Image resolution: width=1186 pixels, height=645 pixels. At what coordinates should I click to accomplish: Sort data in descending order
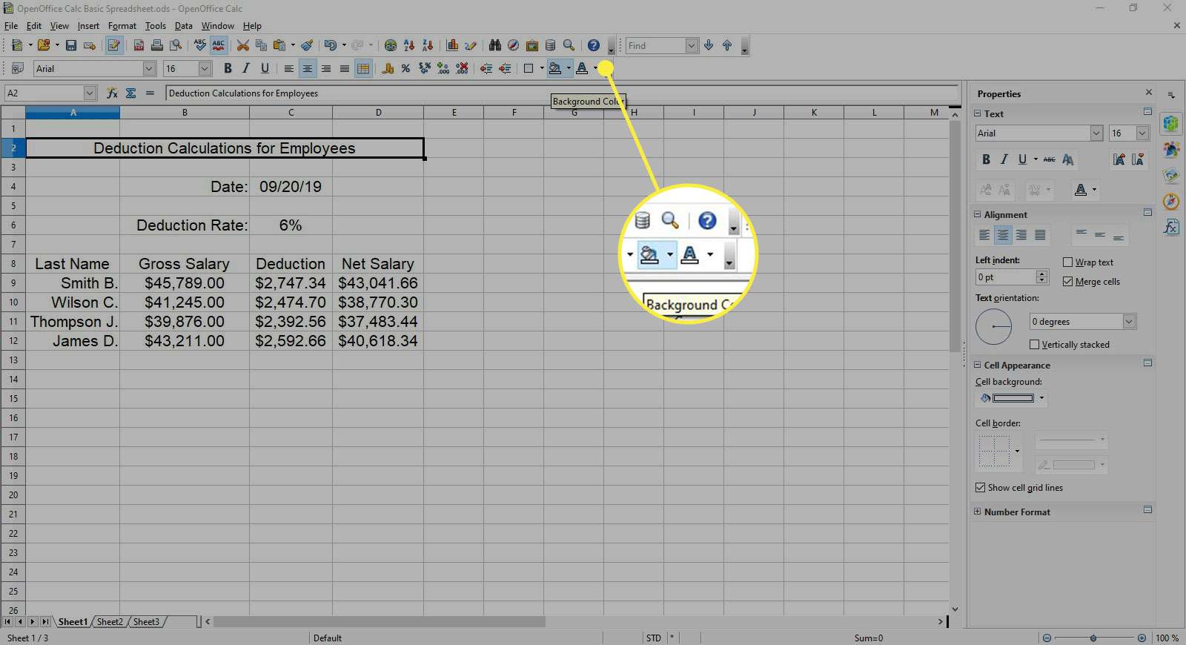pyautogui.click(x=428, y=45)
